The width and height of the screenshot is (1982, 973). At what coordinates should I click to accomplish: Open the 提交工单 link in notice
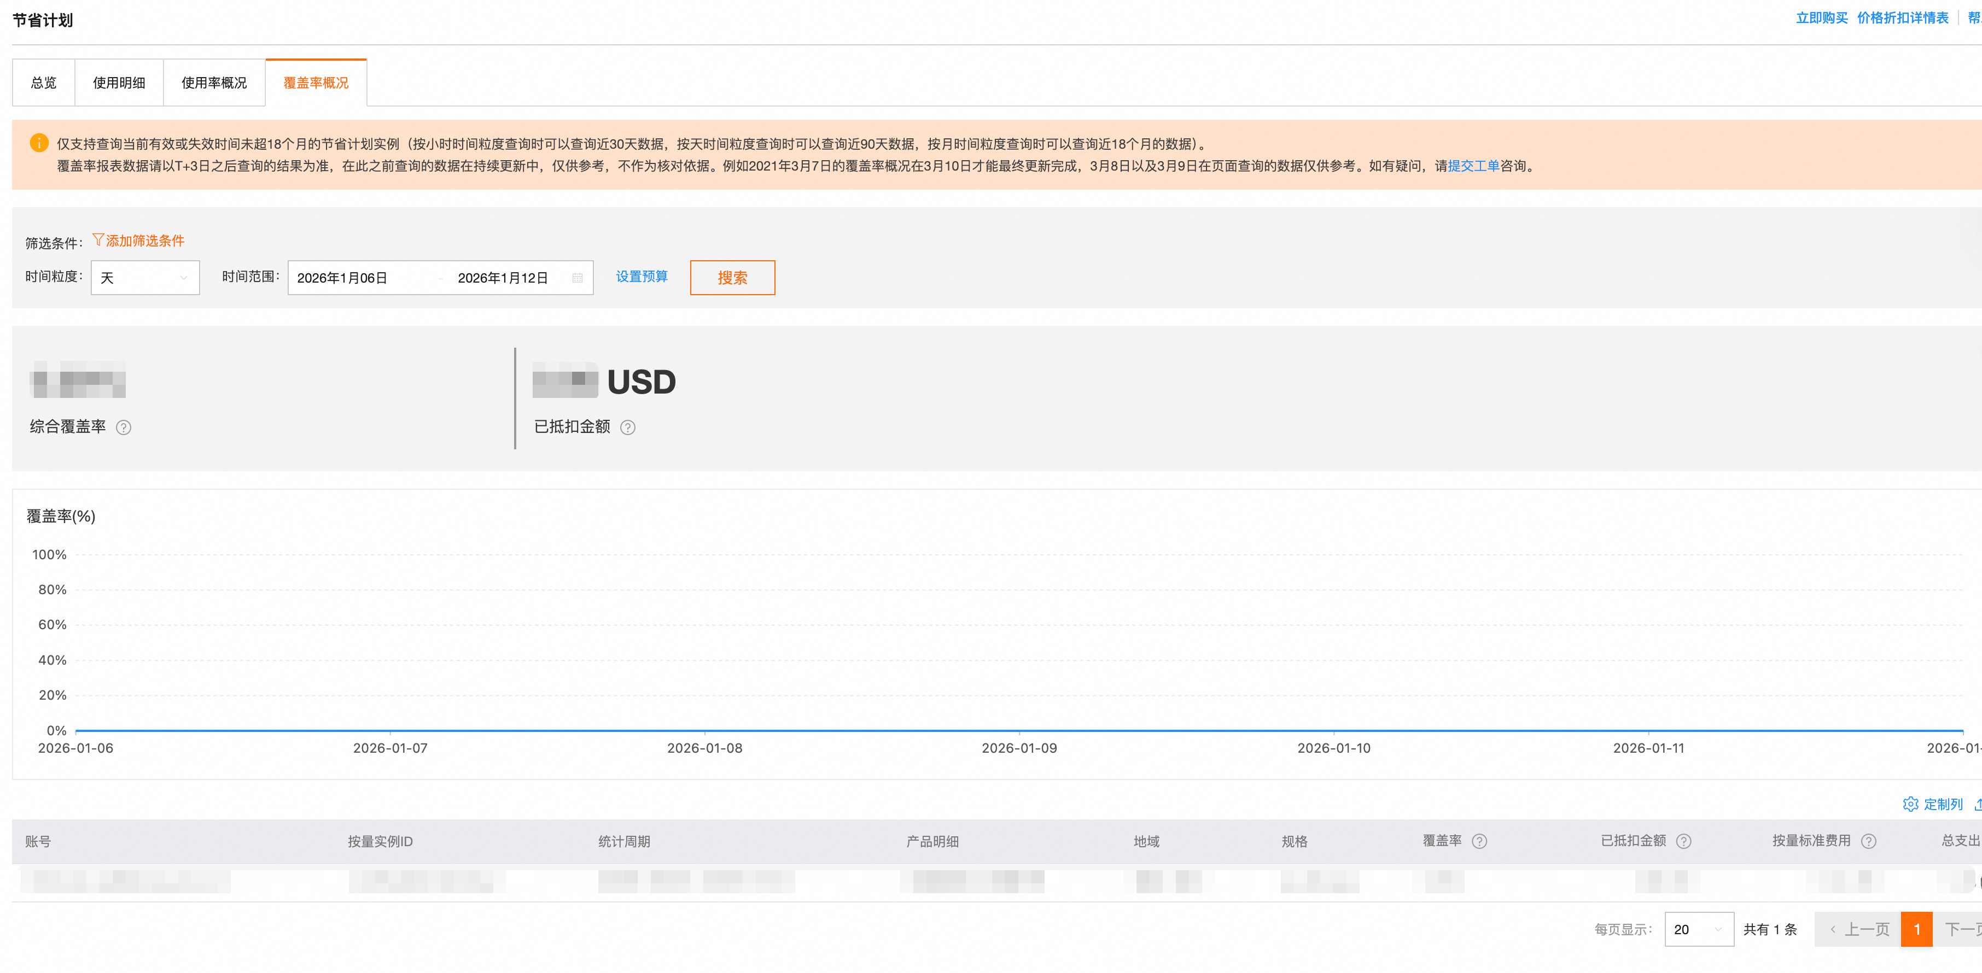(1473, 166)
